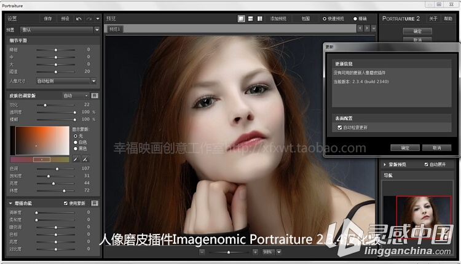
Task: Pick add-to-mask eyedropper plus tool
Action: [85, 159]
